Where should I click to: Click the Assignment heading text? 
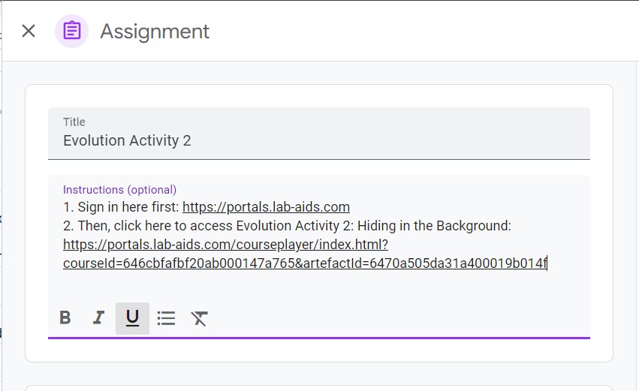point(155,32)
